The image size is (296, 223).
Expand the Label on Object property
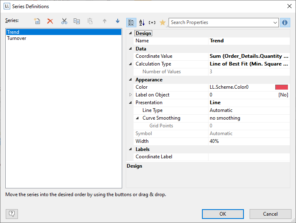[x=131, y=95]
